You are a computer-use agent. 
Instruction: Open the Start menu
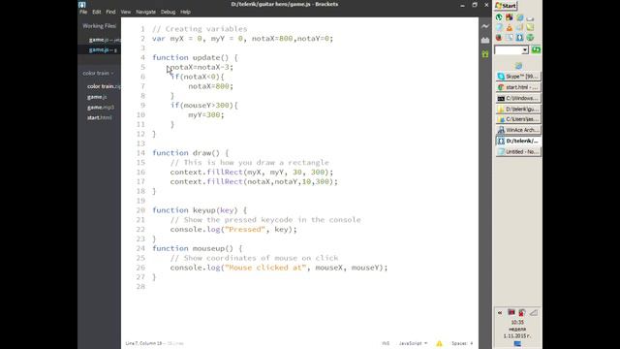pyautogui.click(x=506, y=6)
